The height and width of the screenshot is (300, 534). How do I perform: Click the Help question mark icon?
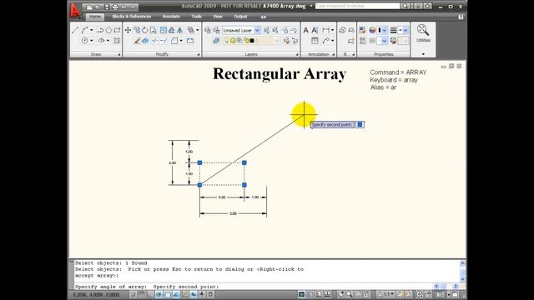[x=461, y=17]
